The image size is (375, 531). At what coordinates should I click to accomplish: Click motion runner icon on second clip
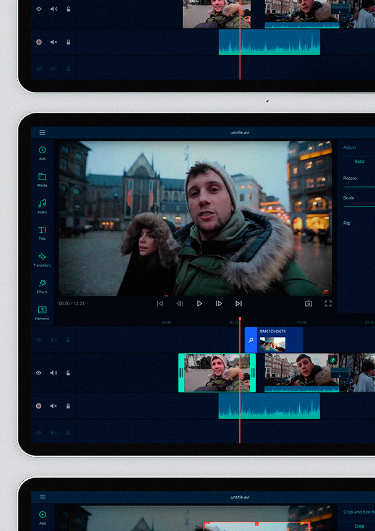333,360
